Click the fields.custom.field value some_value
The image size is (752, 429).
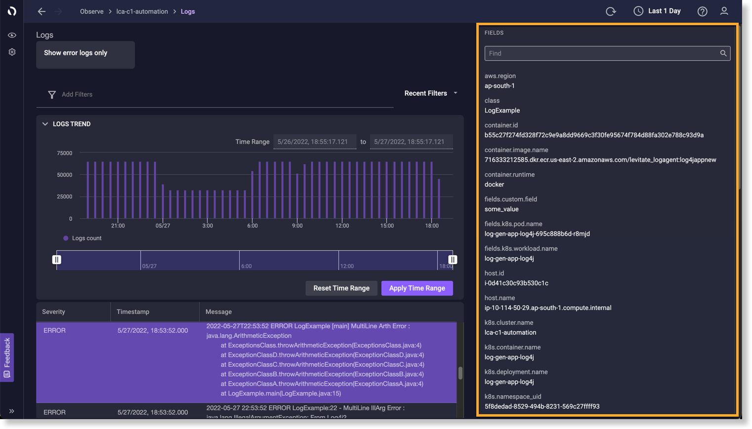tap(501, 209)
